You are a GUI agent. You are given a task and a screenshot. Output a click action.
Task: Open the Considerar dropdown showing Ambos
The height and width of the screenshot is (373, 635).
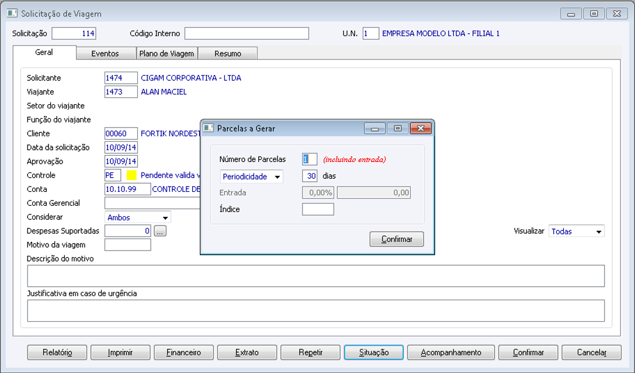(x=138, y=217)
